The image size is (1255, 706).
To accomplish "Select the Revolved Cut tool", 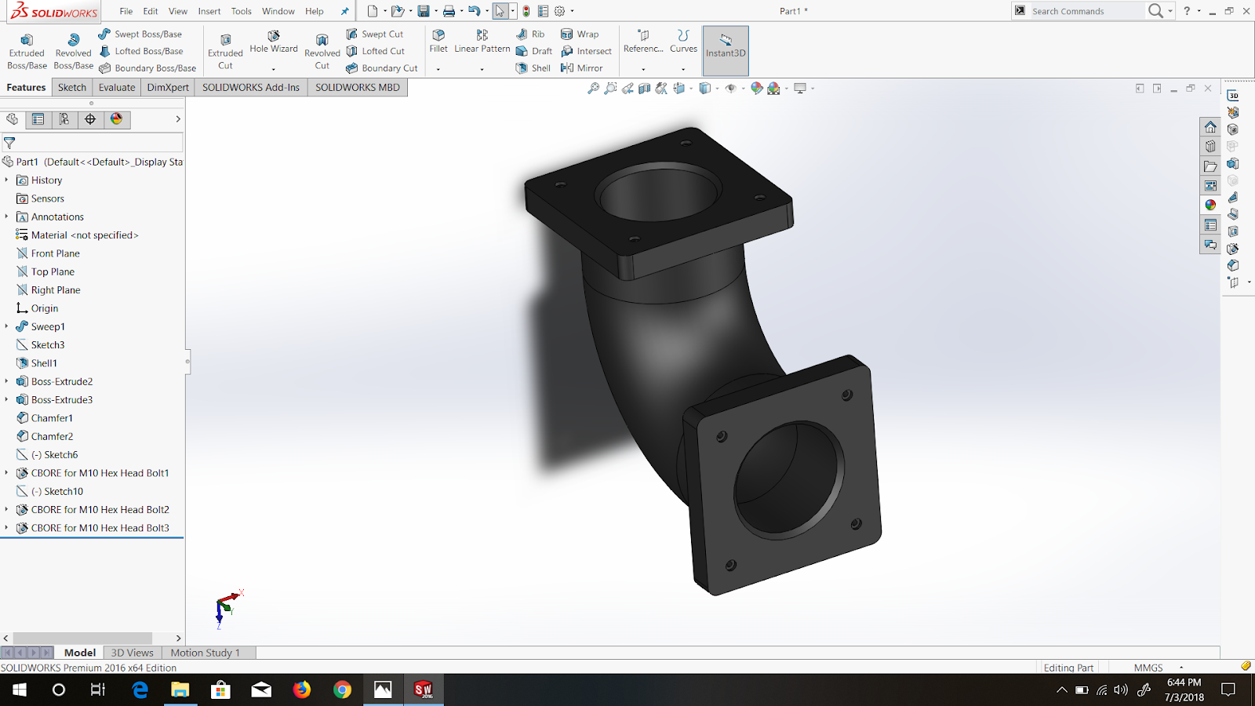I will [x=322, y=50].
